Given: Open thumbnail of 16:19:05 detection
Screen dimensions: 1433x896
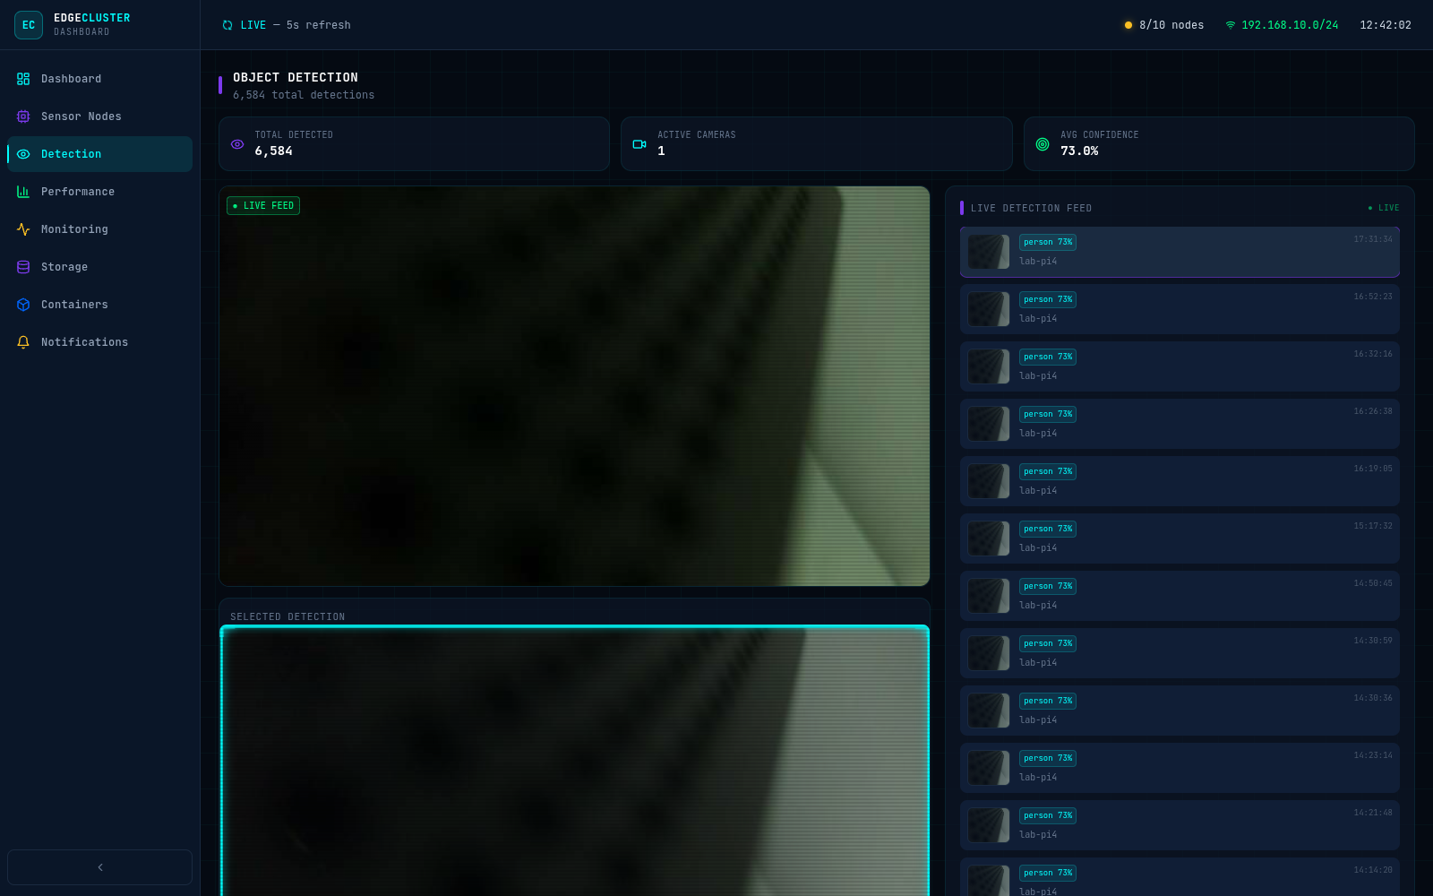Looking at the screenshot, I should coord(989,481).
